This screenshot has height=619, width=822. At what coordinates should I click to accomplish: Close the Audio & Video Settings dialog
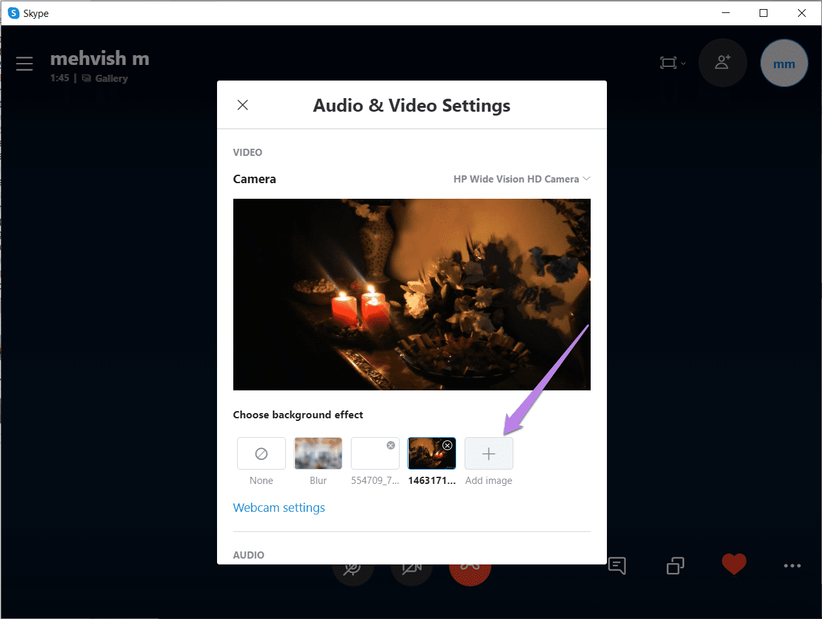coord(242,105)
